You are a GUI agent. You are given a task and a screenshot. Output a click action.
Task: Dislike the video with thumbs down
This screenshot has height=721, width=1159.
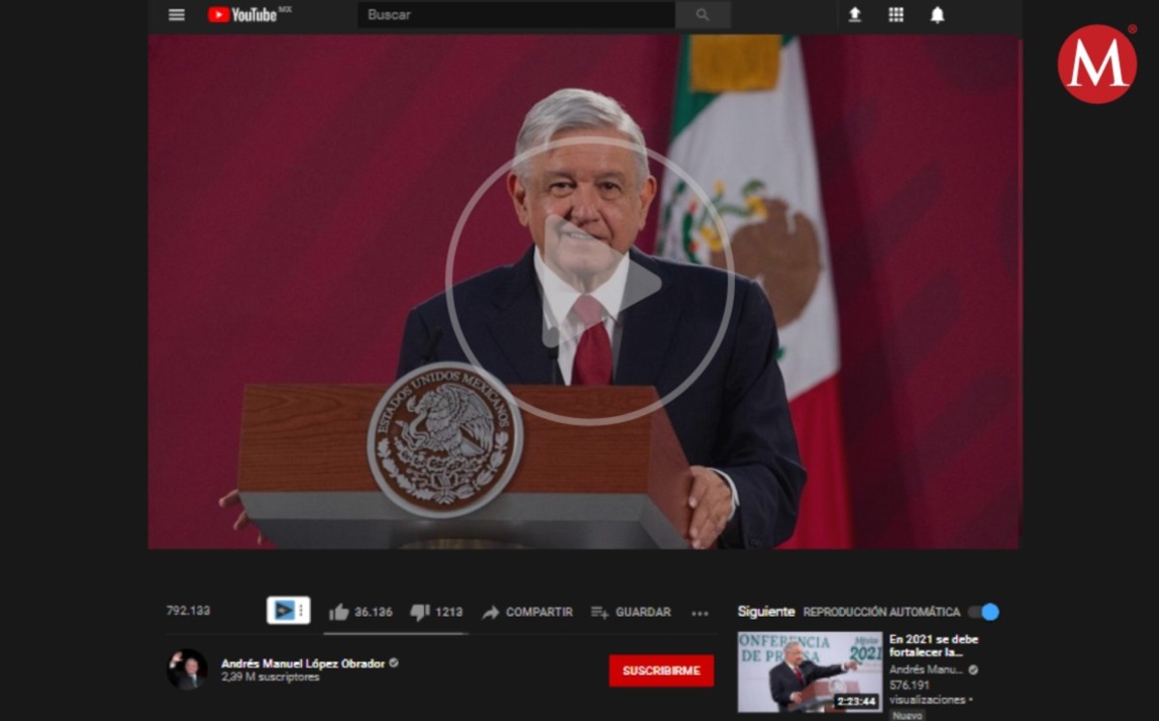[420, 612]
